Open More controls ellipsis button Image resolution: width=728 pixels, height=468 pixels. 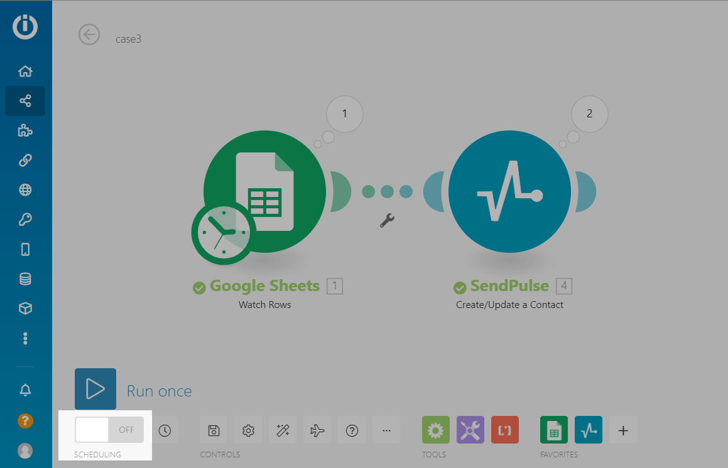tap(386, 430)
